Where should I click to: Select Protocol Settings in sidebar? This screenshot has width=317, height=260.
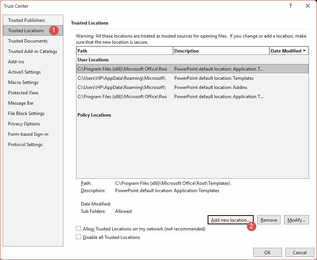click(x=25, y=144)
